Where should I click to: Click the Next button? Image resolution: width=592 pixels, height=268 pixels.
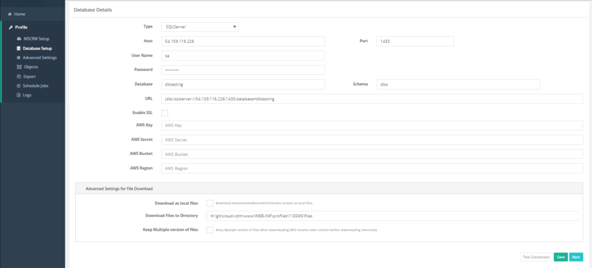point(576,257)
